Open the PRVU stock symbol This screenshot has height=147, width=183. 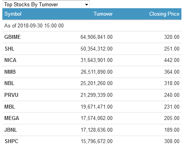(11, 95)
